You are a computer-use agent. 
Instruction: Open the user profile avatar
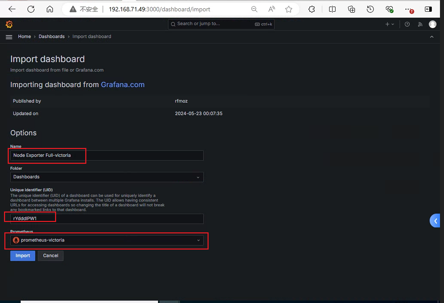[x=433, y=24]
